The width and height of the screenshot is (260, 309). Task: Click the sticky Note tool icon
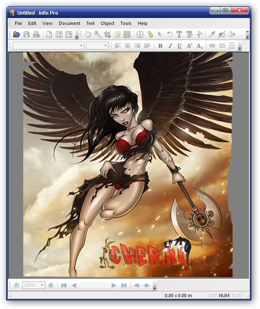(117, 34)
